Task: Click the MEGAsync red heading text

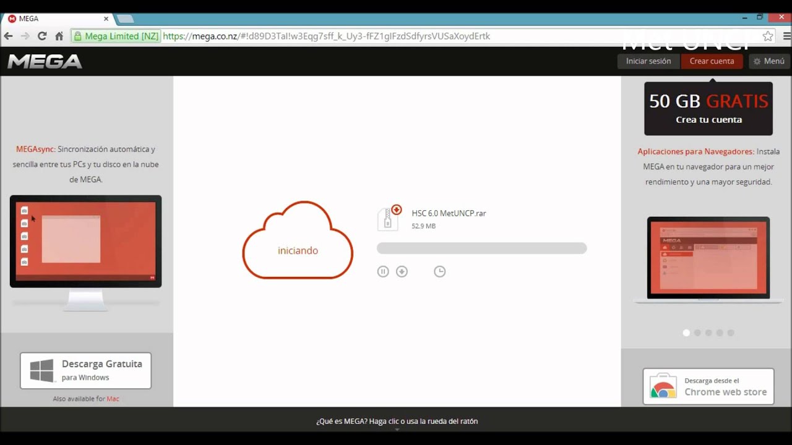Action: tap(35, 149)
